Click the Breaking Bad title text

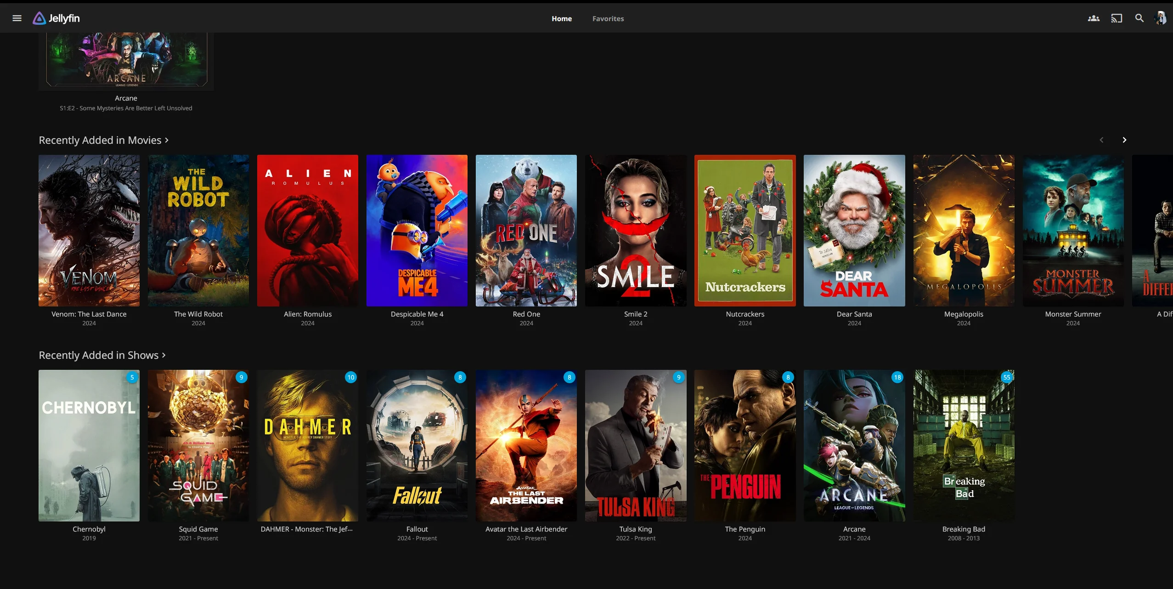[x=964, y=529]
